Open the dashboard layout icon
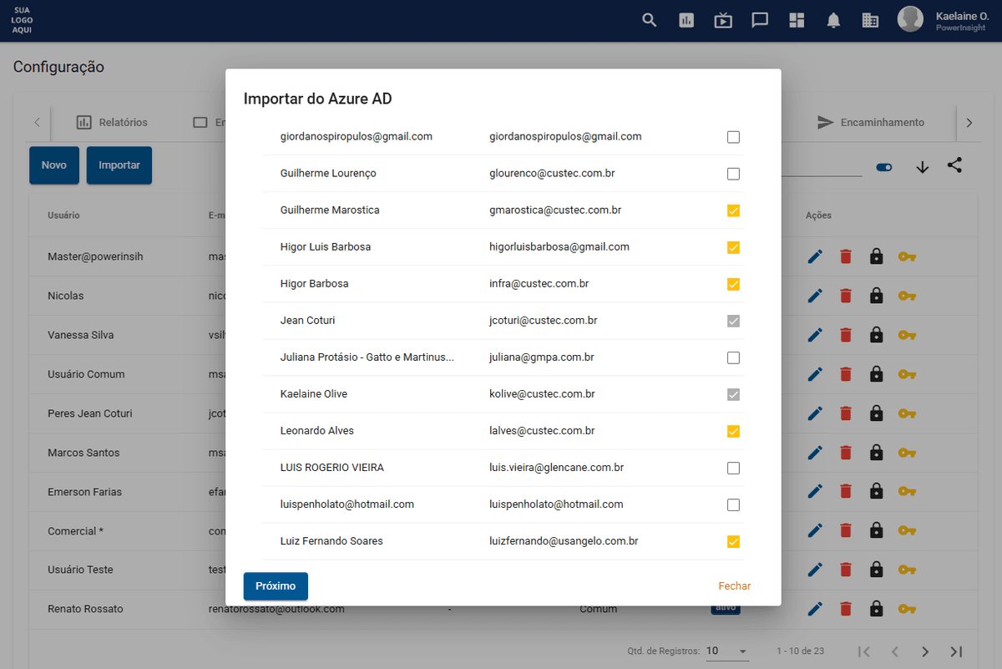Viewport: 1002px width, 669px height. 797,21
